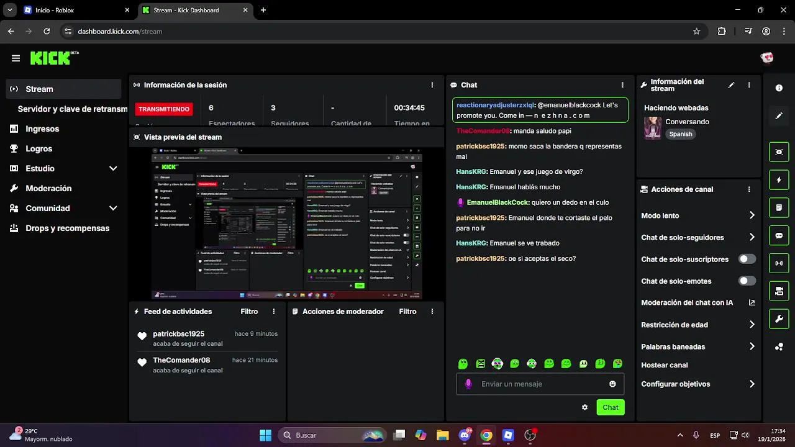This screenshot has width=795, height=447.
Task: Click the purple microphone icon in message box
Action: 468,384
